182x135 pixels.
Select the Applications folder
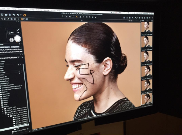coord(5,83)
